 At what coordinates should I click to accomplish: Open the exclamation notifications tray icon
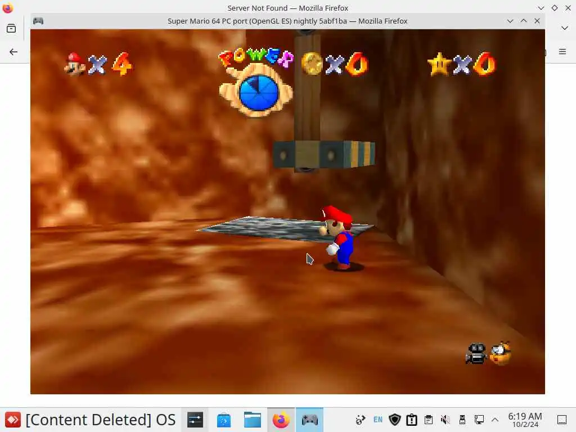(x=412, y=420)
